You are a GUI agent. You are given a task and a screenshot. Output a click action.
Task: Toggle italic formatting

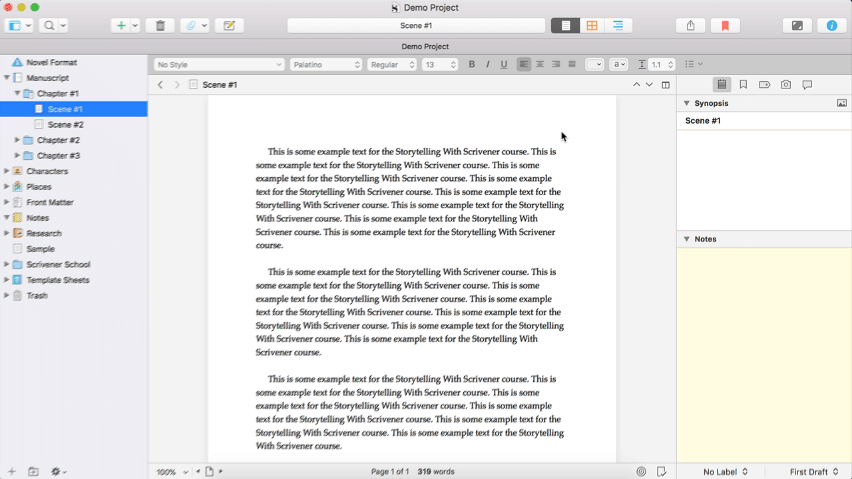point(488,65)
